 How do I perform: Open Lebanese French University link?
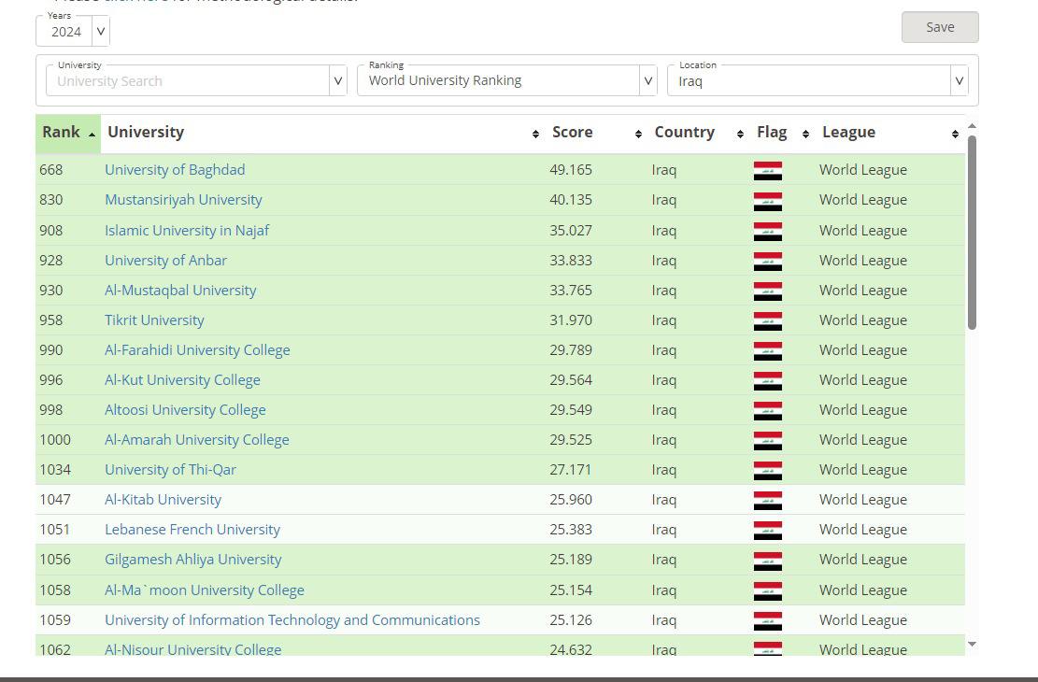tap(192, 530)
